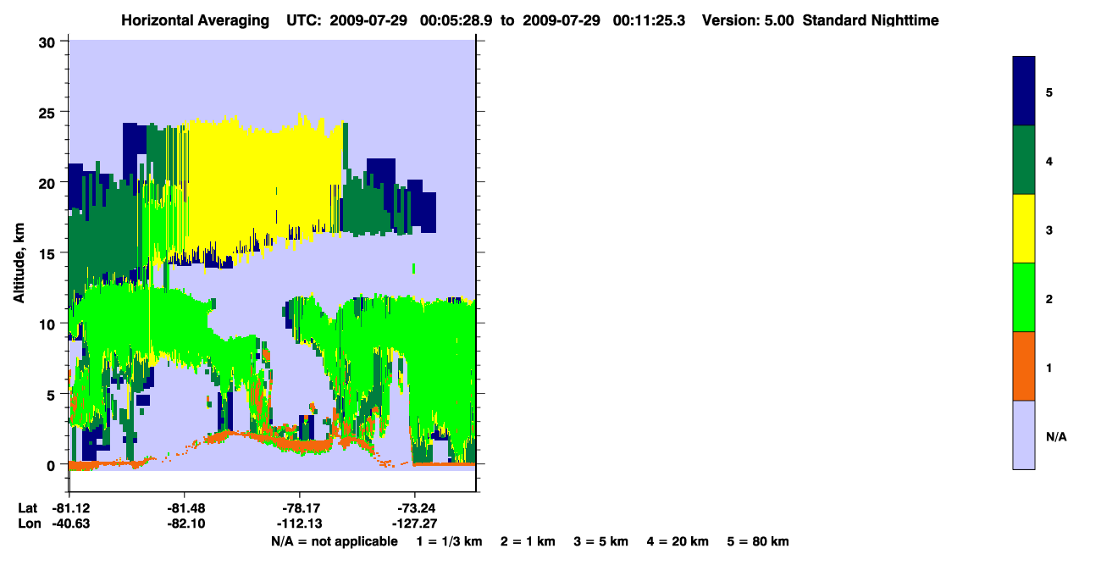Click latitude value -81.48
This screenshot has width=1101, height=565.
(185, 508)
